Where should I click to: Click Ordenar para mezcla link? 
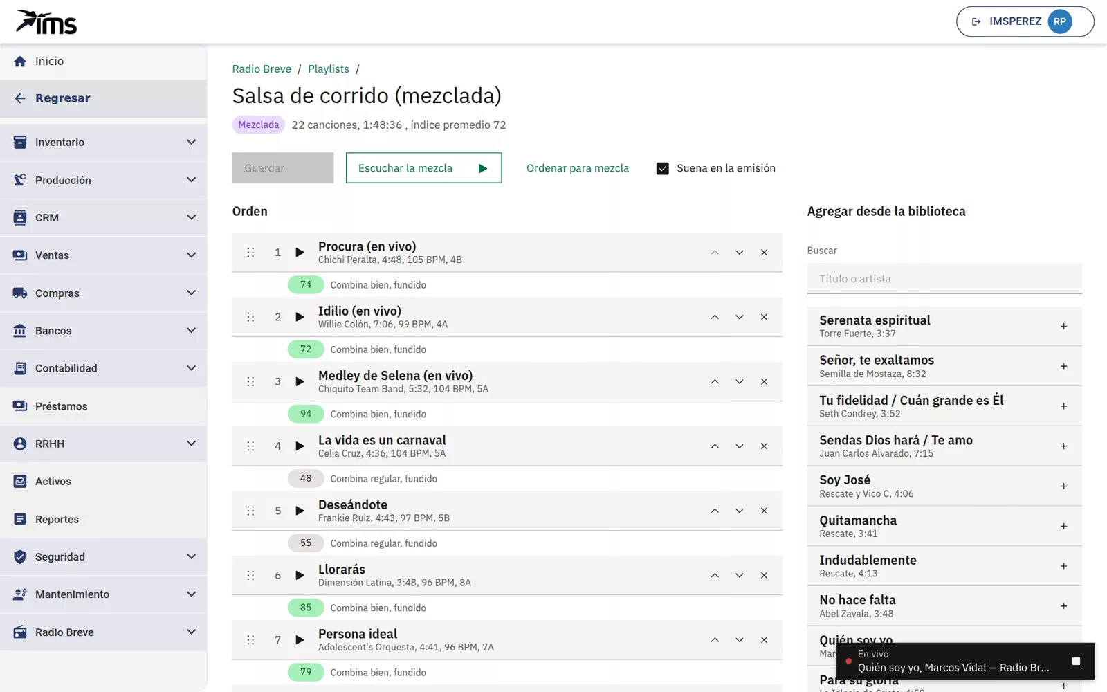[578, 168]
